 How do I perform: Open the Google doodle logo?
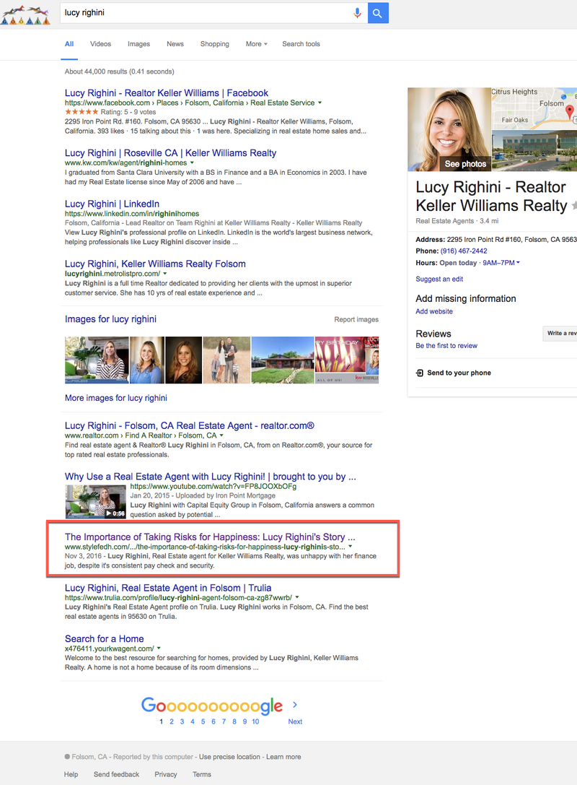[25, 15]
